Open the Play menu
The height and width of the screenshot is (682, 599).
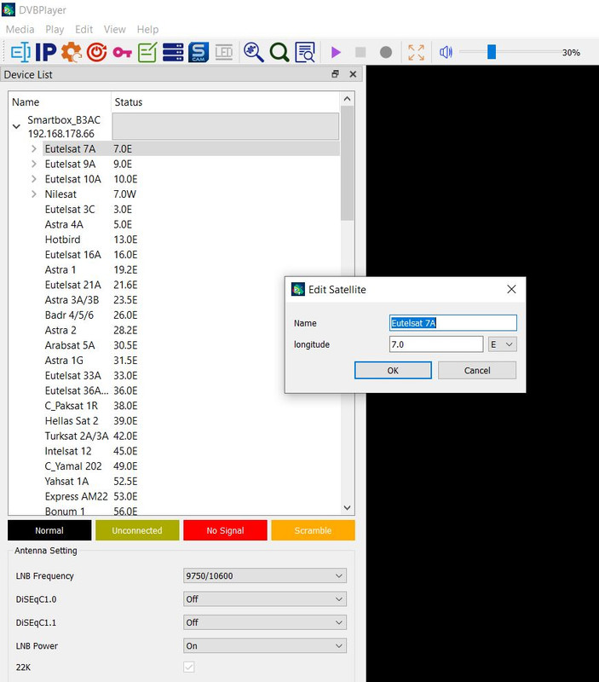tap(55, 29)
